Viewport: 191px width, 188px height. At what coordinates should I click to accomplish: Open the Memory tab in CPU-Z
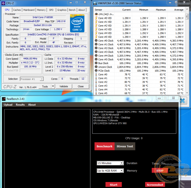coord(41,10)
